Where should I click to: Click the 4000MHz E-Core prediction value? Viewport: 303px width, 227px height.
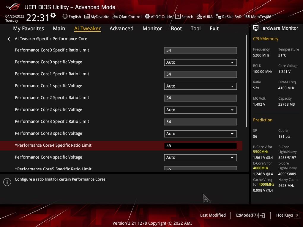pos(261,168)
